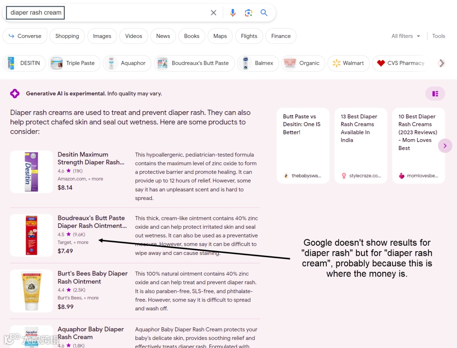
Task: Select the Walmart store chip
Action: click(x=349, y=63)
